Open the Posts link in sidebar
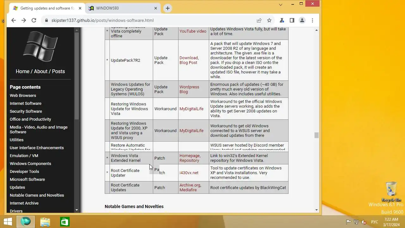Screen dimensions: 405x228 click(x=58, y=71)
